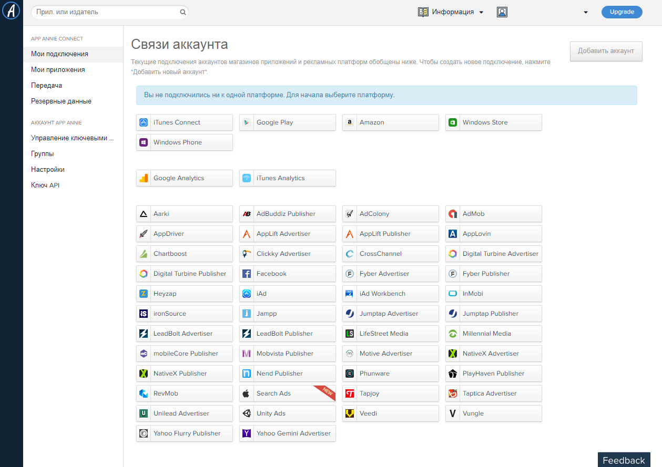The image size is (662, 467).
Task: Click the Chartboost green icon
Action: pos(144,254)
